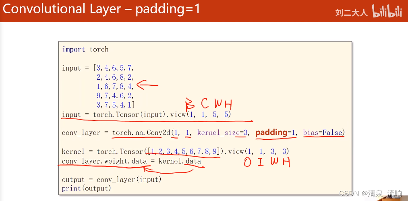Image resolution: width=408 pixels, height=201 pixels.
Task: Click the input row "3,4,6,5,7,"
Action: 115,68
